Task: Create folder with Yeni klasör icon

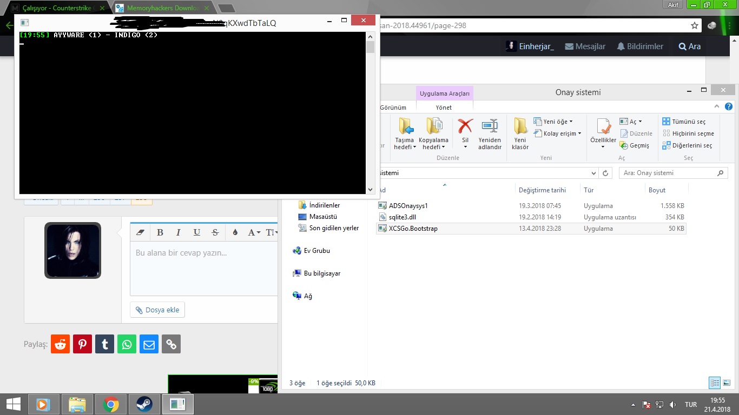Action: coord(520,134)
